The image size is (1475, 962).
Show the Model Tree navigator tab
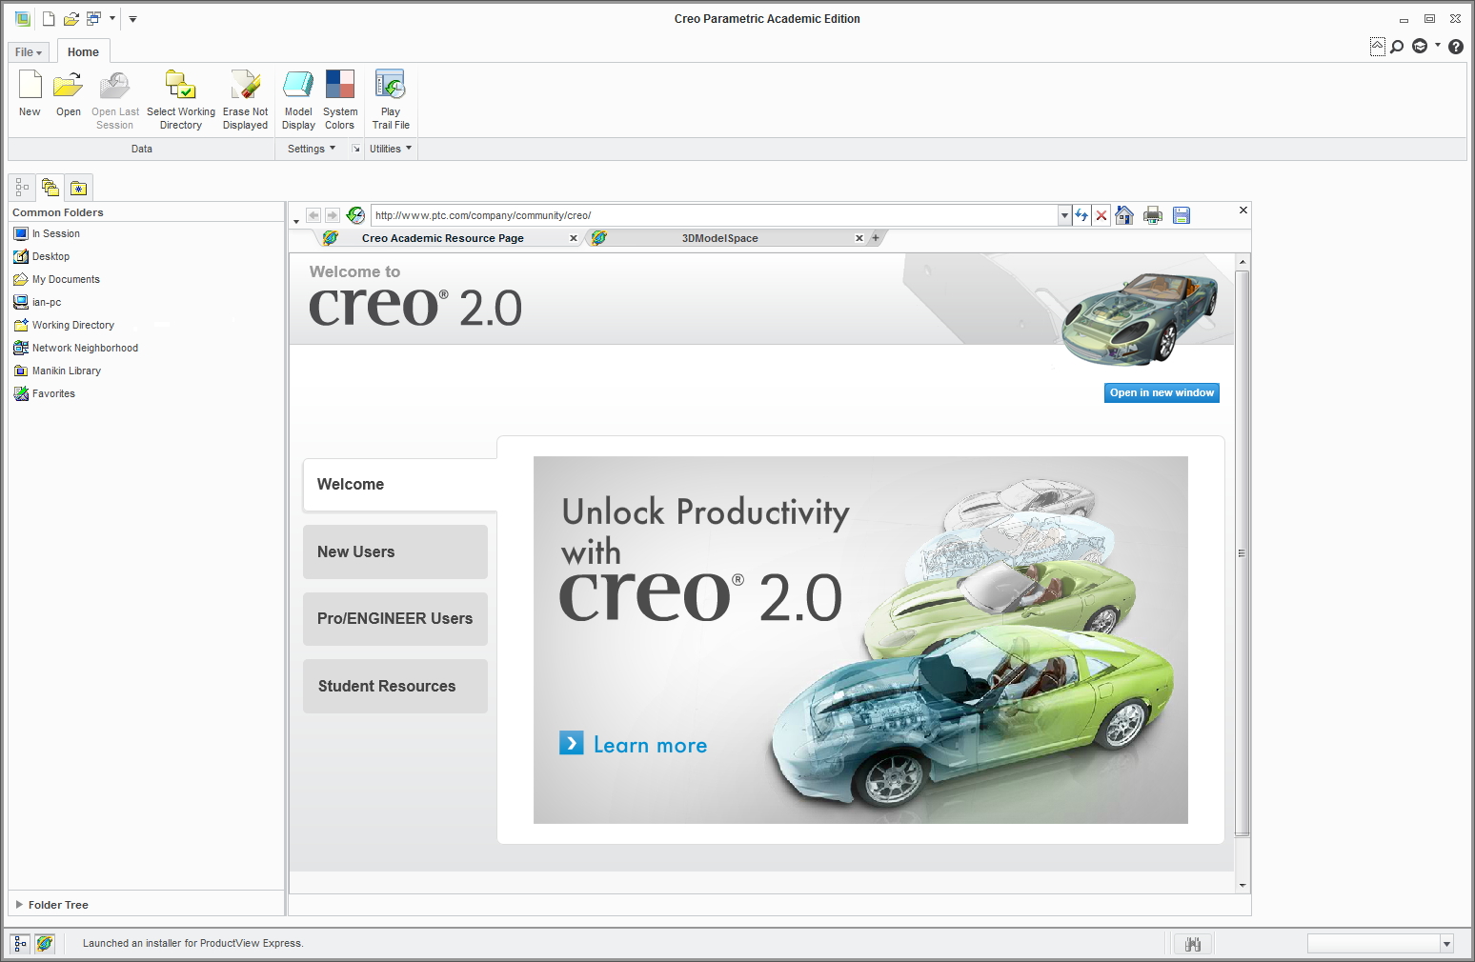pos(22,188)
